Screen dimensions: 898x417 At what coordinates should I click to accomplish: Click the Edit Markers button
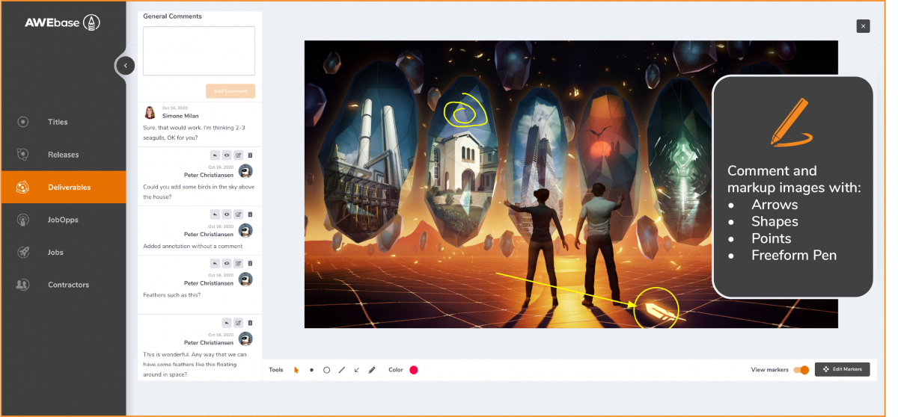[x=842, y=369]
